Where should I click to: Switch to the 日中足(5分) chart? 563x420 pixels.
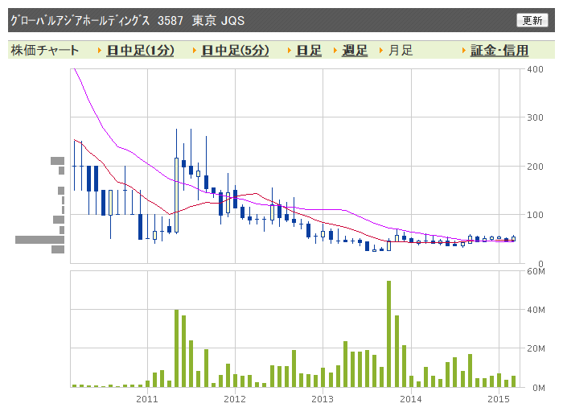(x=235, y=51)
